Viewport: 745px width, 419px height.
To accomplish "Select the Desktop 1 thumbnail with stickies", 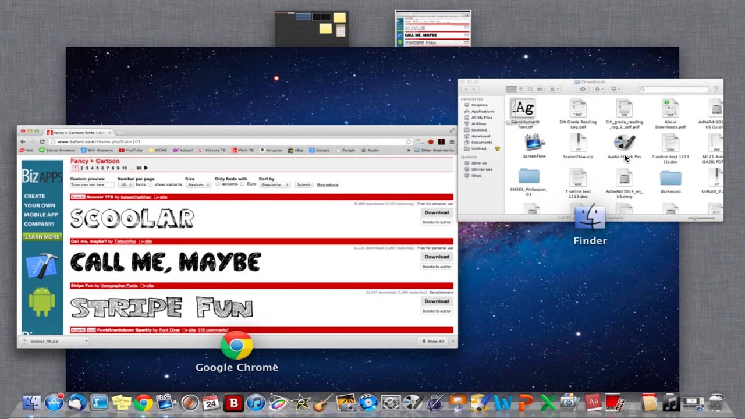I will click(x=312, y=29).
